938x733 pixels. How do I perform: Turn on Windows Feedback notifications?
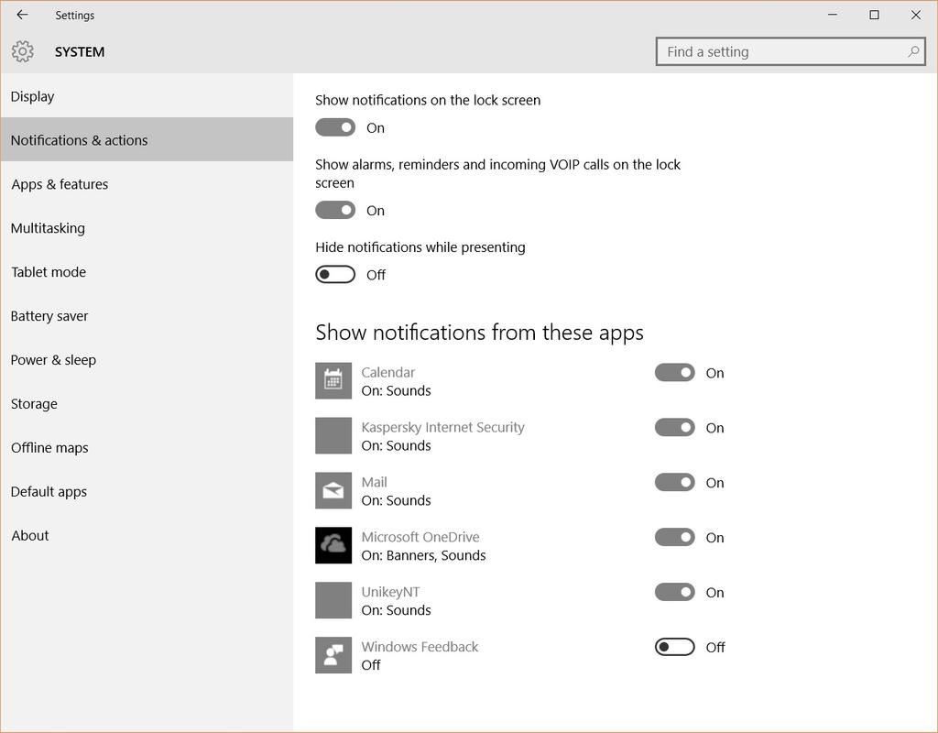click(x=674, y=647)
